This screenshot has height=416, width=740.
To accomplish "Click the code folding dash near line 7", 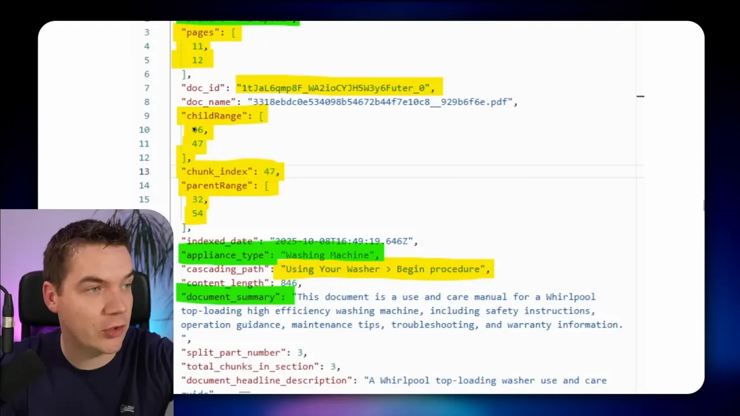I will click(x=640, y=96).
